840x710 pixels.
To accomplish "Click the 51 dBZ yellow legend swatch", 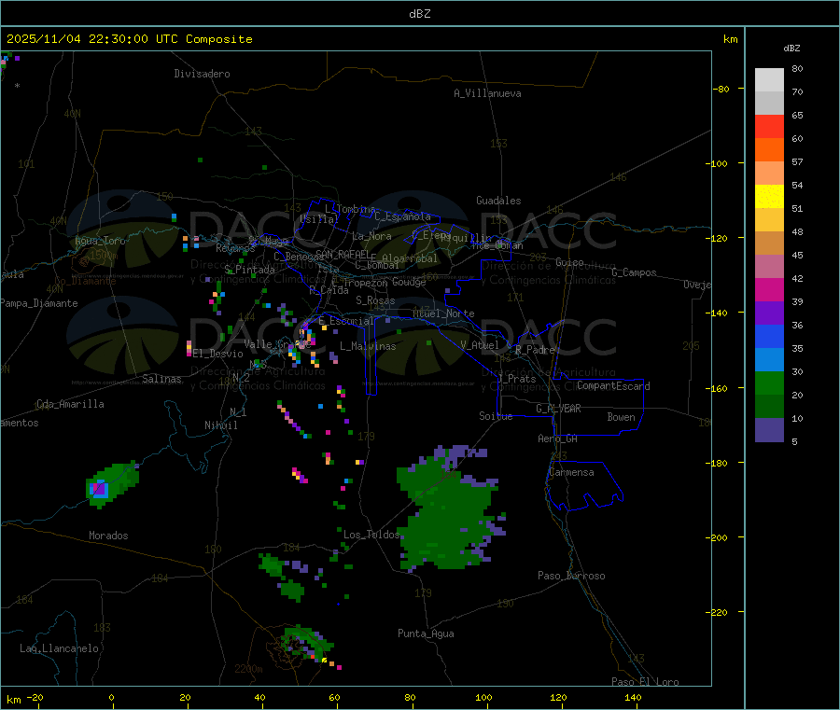I will coord(769,197).
